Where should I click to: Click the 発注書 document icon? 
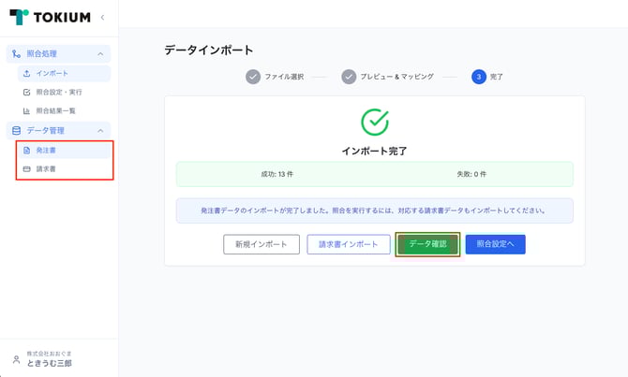(x=26, y=150)
